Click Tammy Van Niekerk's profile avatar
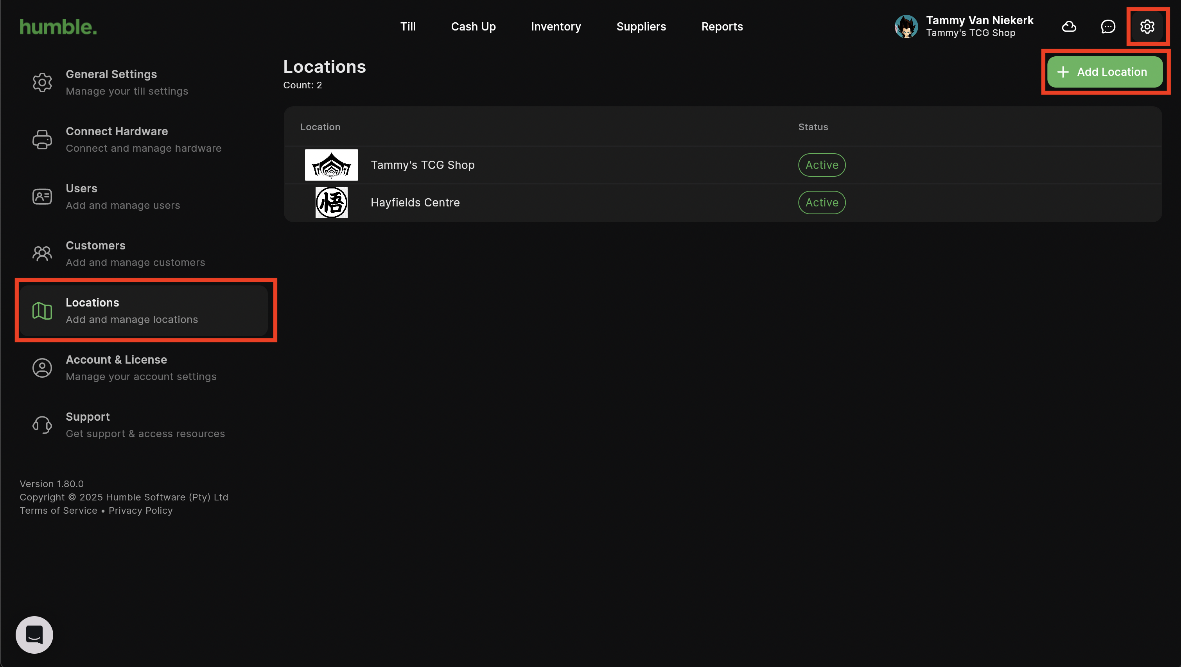The width and height of the screenshot is (1181, 667). point(906,27)
